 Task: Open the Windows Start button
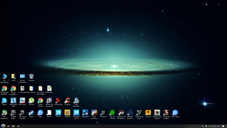(x=3, y=126)
